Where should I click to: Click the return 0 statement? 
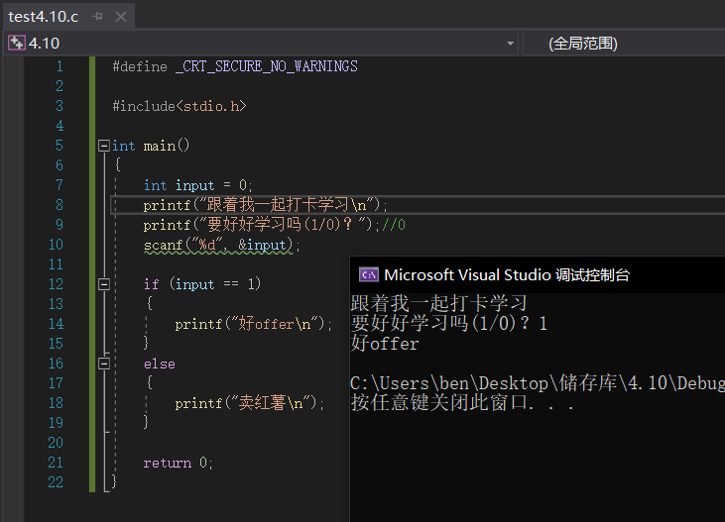coord(178,463)
